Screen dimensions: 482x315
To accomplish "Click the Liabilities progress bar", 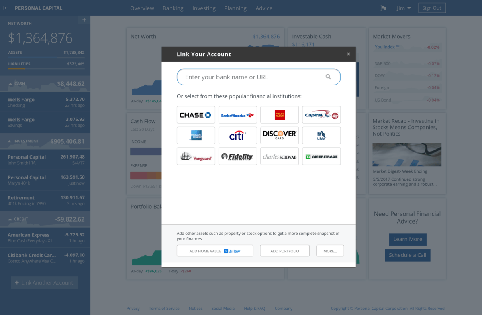I will (46, 69).
